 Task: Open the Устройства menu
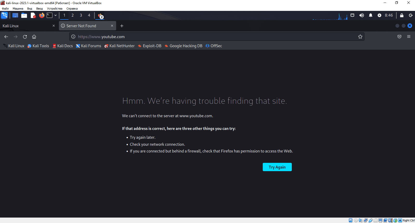pyautogui.click(x=54, y=9)
